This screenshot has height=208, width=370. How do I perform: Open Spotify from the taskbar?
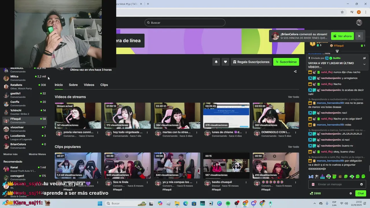coord(228,203)
